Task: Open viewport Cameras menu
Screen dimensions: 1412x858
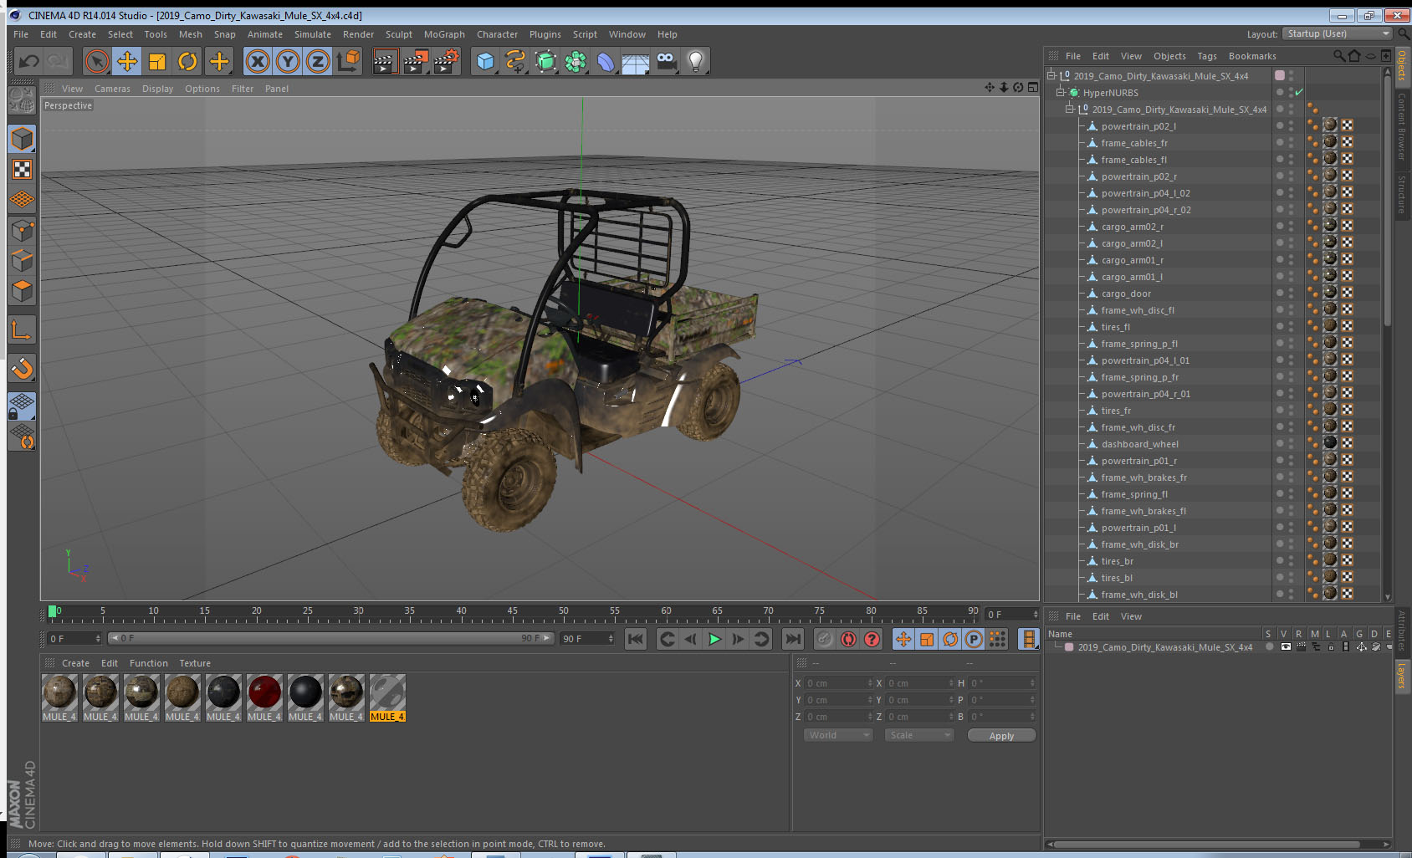Action: 112,89
